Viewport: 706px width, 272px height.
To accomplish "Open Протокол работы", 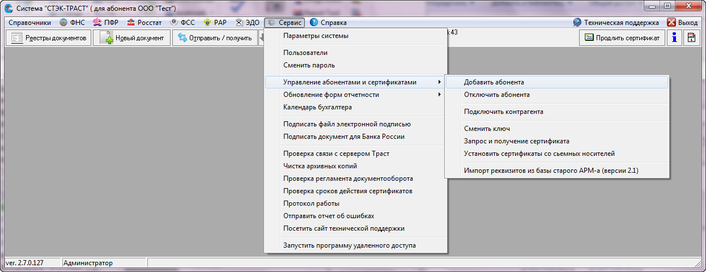I will click(x=356, y=203).
